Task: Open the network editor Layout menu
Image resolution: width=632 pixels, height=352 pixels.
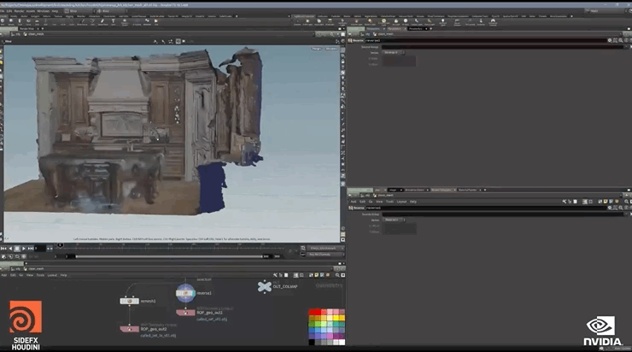Action: (x=52, y=275)
